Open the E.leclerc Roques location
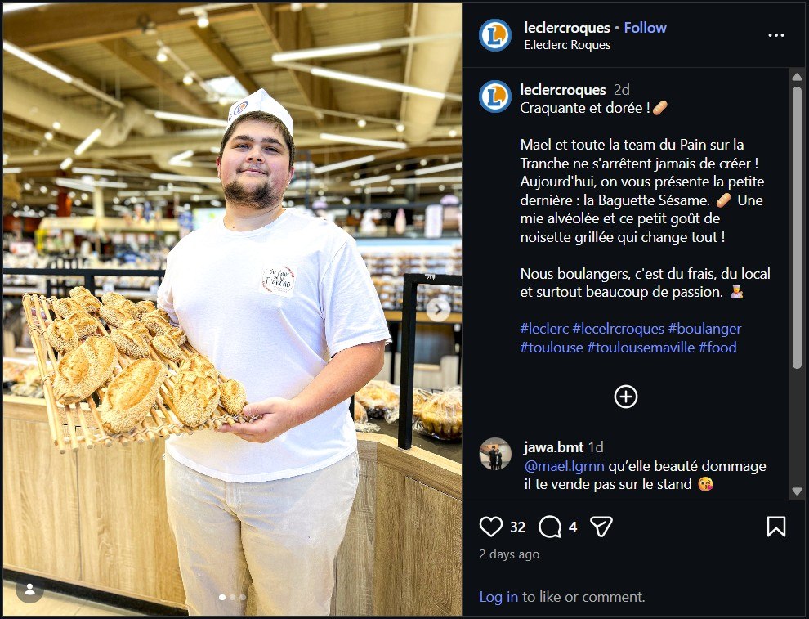 567,45
